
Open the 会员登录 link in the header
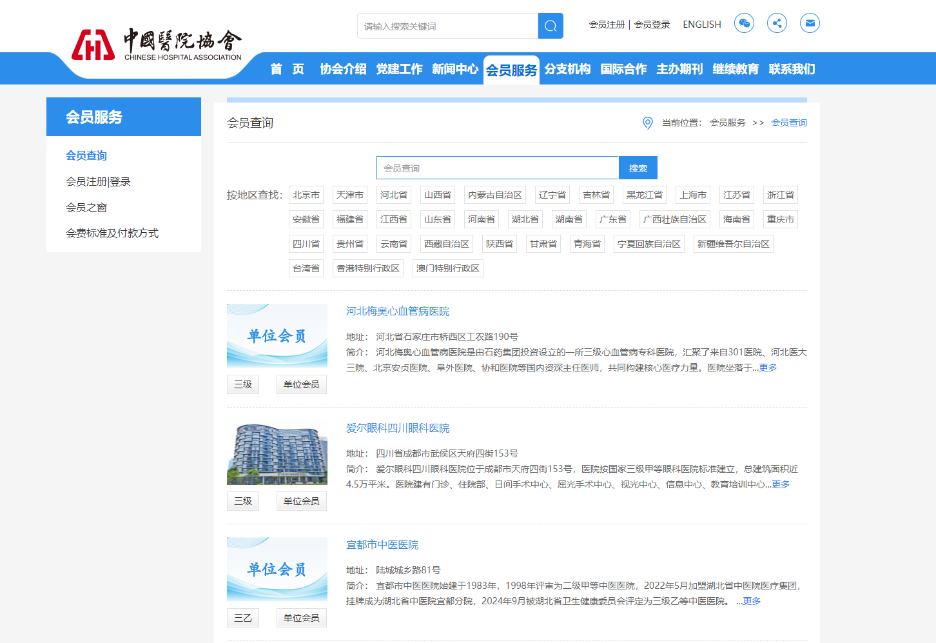click(652, 25)
